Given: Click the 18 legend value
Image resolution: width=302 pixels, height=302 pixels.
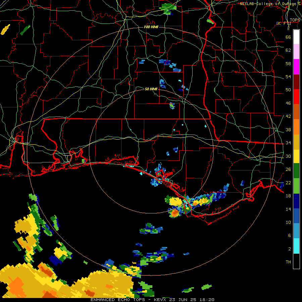Looking at the screenshot, I should coord(288,196).
